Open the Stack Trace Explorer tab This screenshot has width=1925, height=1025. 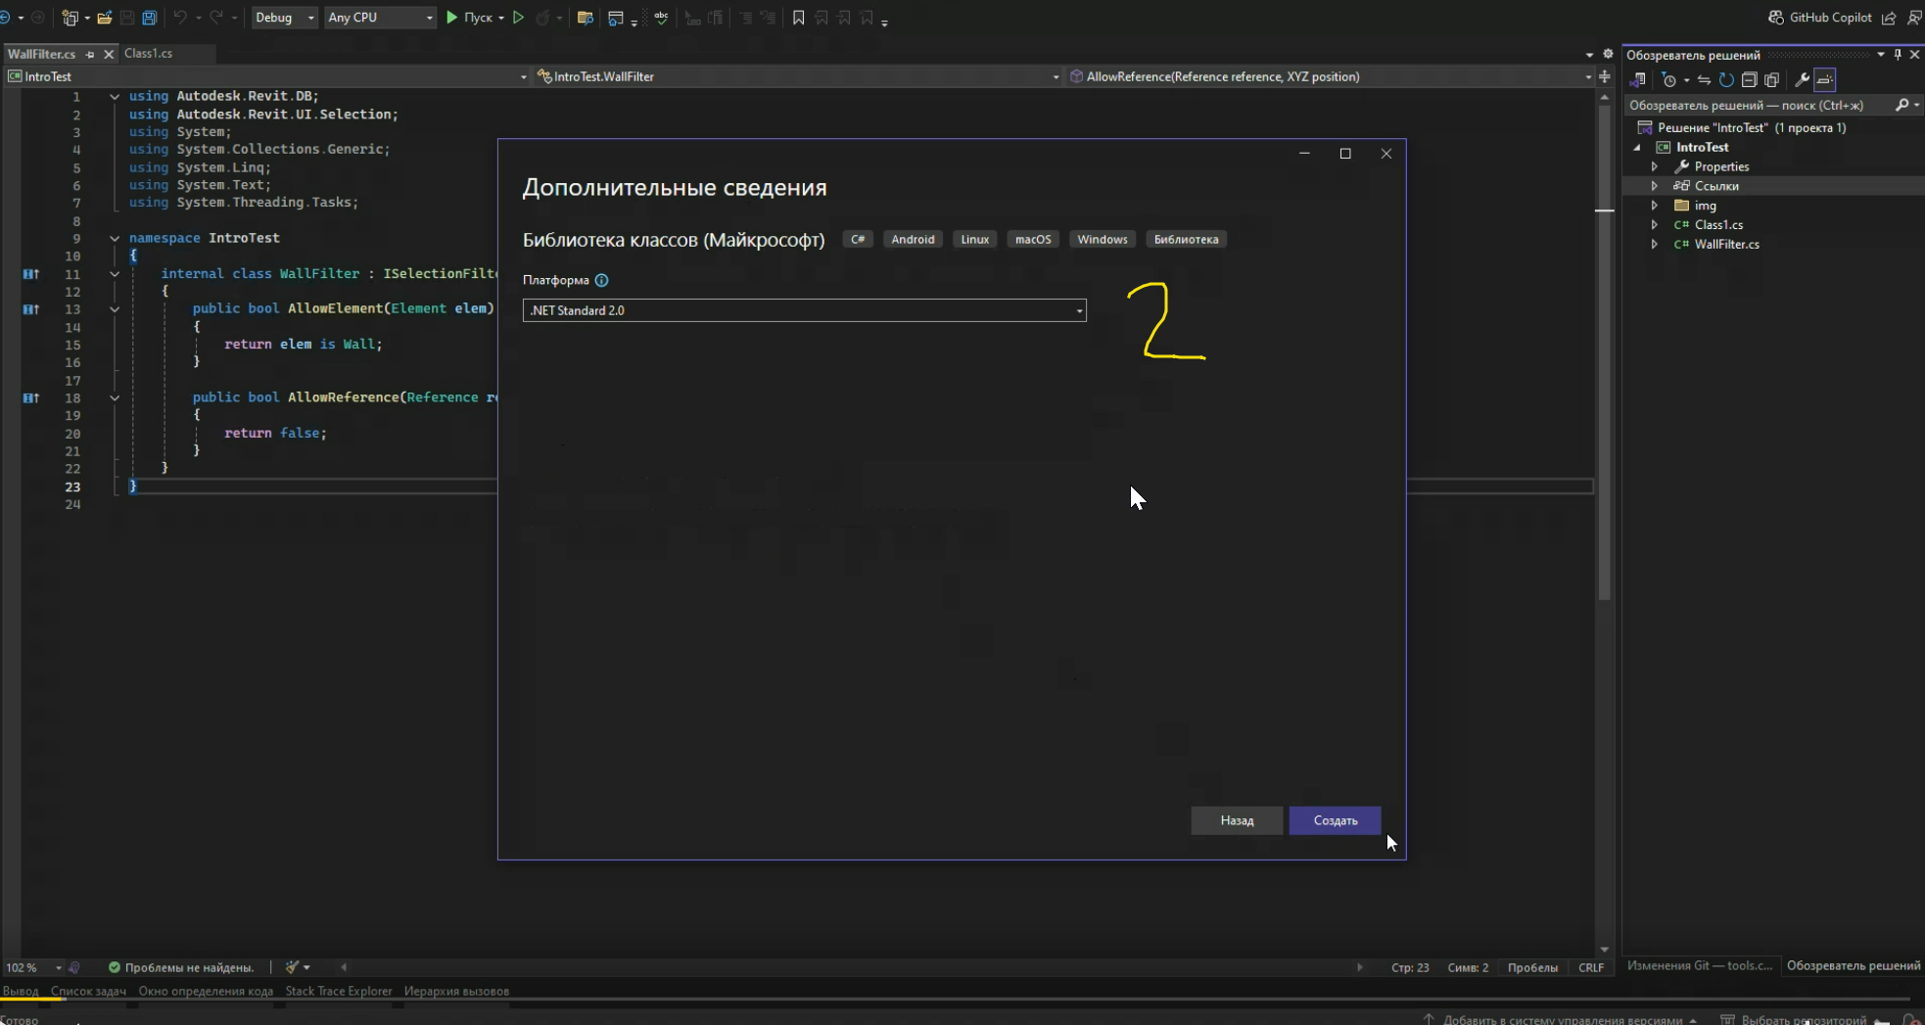tap(338, 991)
